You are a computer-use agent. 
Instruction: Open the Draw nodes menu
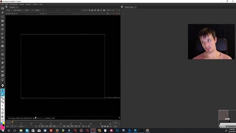coord(3,13)
